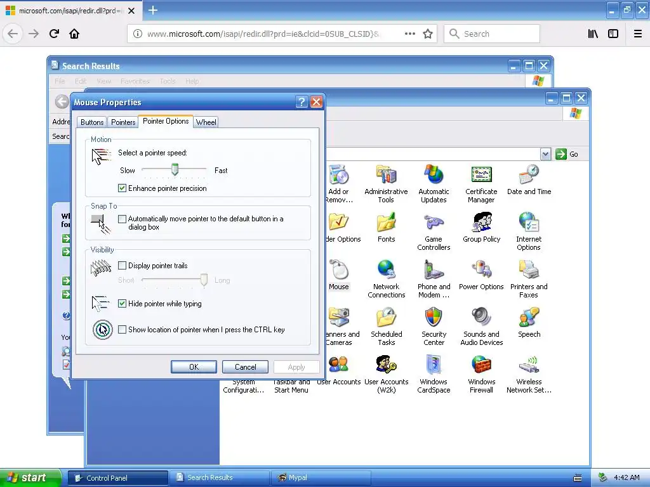
Task: Open the Group Policy icon
Action: tap(481, 227)
